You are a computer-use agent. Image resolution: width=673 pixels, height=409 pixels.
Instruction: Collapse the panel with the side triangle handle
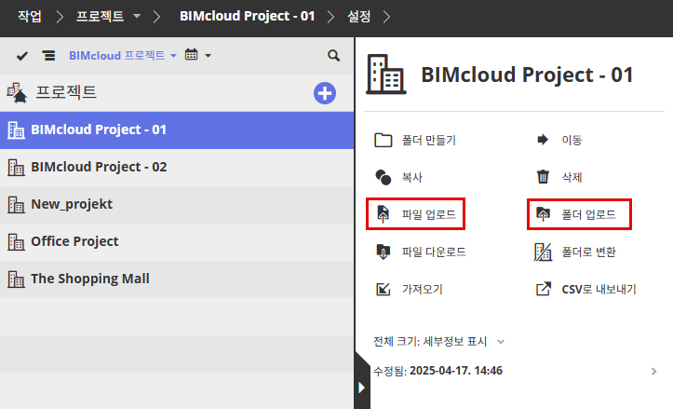click(362, 388)
